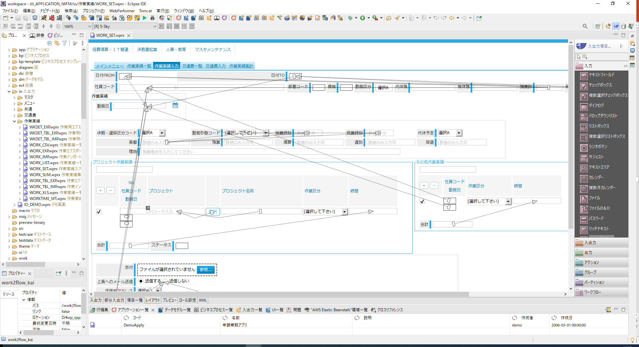This screenshot has height=347, width=639.
Task: Toggle checkbox in プロジェクト作業実績 row
Action: click(99, 212)
